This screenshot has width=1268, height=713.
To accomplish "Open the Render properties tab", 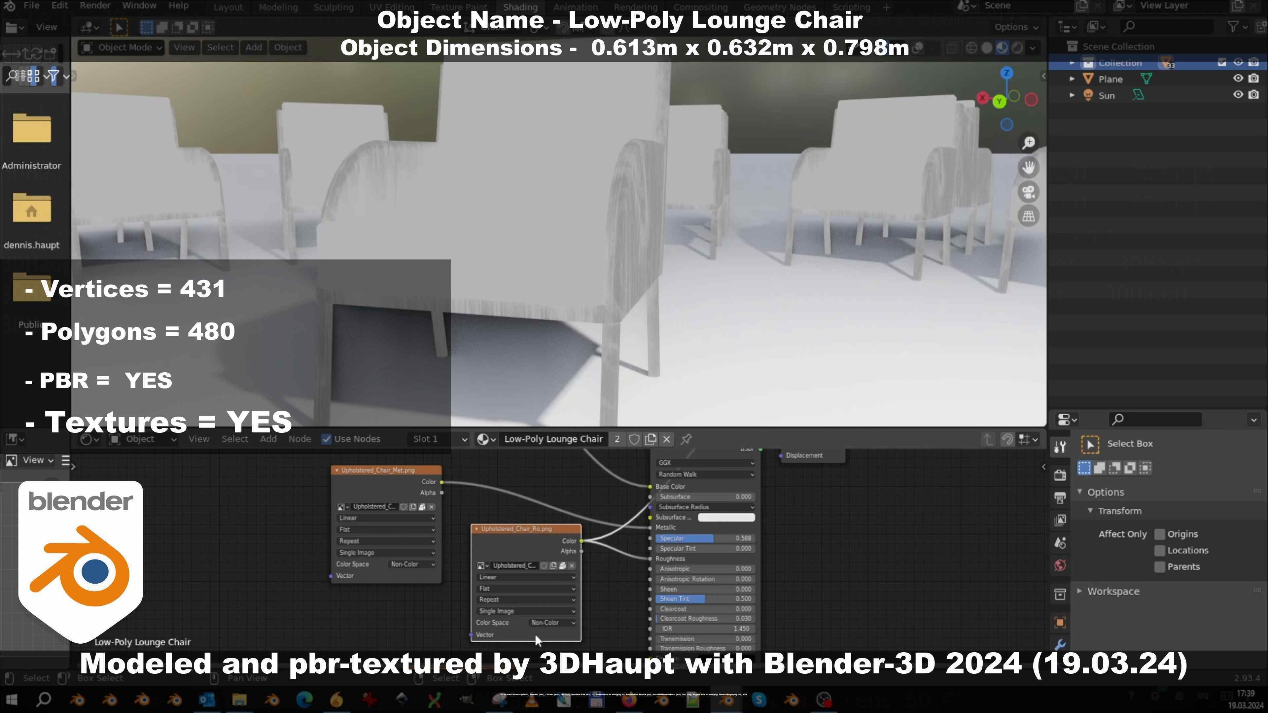I will 1060,475.
